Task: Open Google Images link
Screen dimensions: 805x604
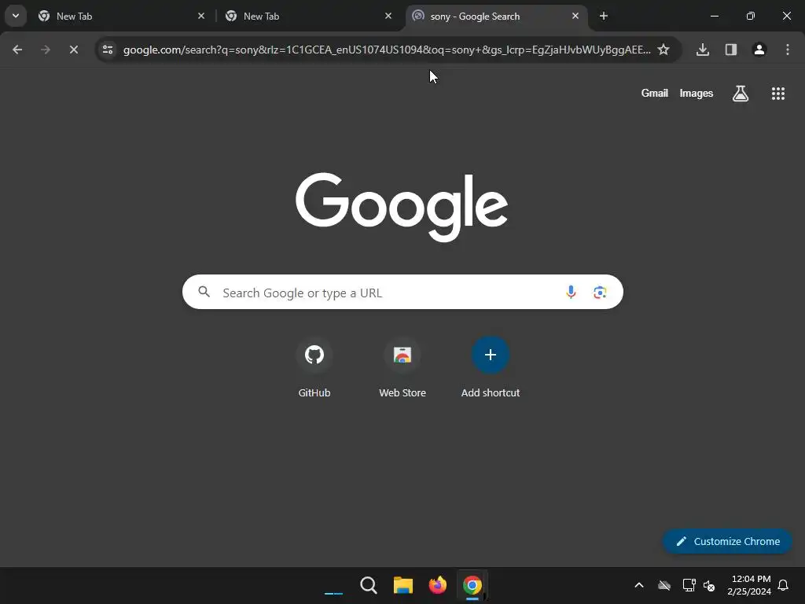Action: tap(697, 94)
